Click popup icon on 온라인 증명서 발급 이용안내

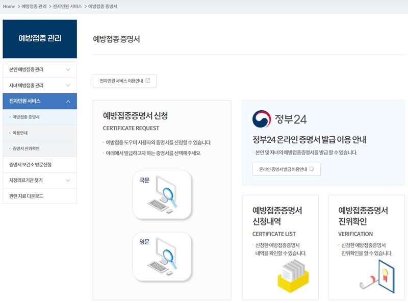coord(312,169)
